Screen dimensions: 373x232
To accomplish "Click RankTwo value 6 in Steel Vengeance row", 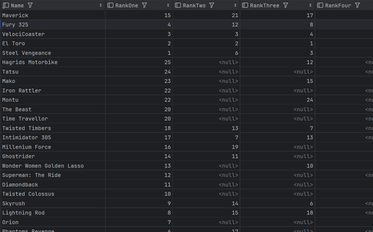I will pos(237,53).
